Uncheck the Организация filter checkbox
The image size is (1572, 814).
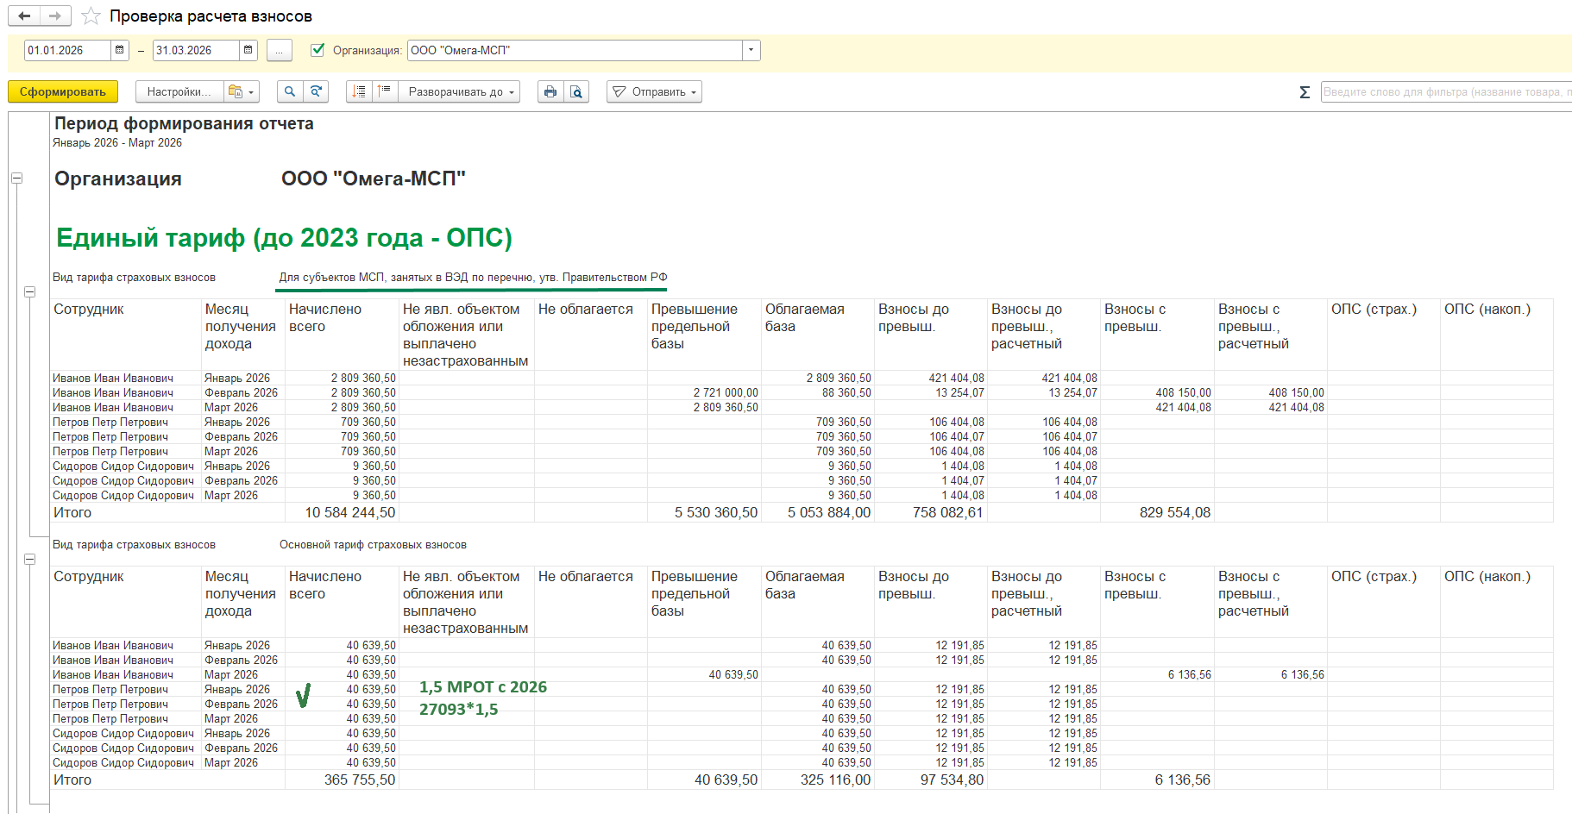(318, 50)
